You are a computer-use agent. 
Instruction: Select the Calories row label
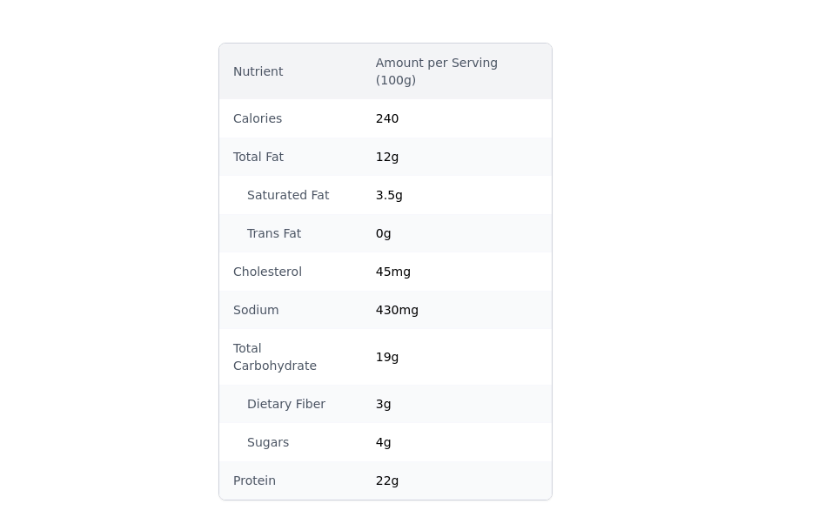pyautogui.click(x=258, y=118)
